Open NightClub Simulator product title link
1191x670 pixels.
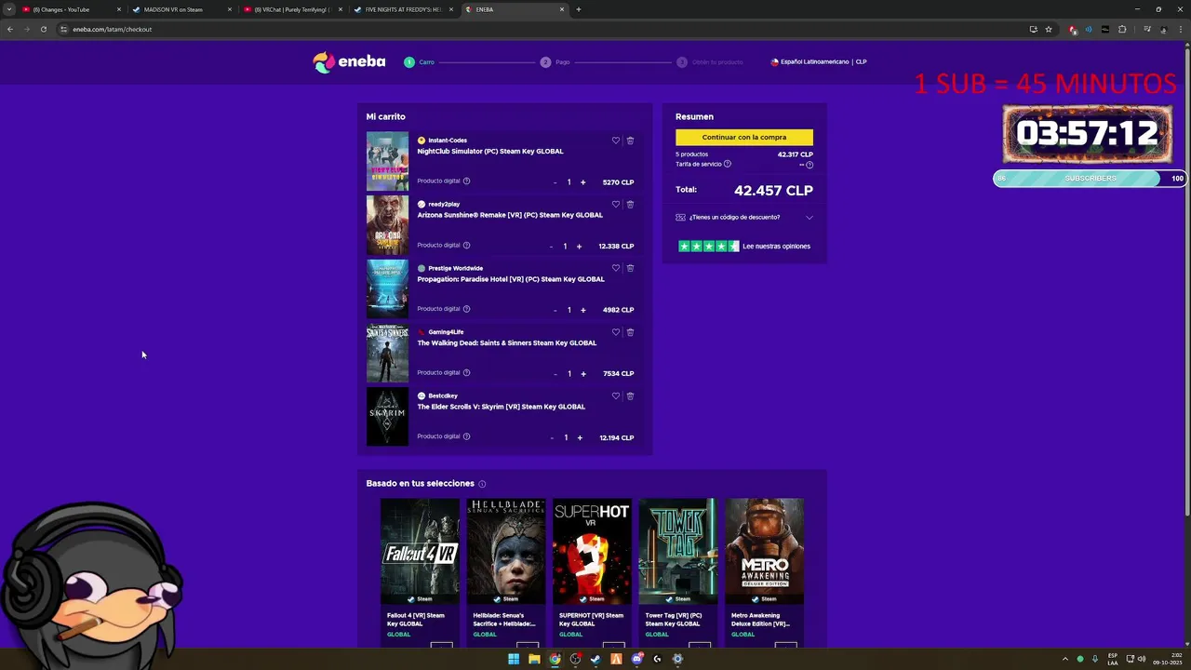click(490, 151)
